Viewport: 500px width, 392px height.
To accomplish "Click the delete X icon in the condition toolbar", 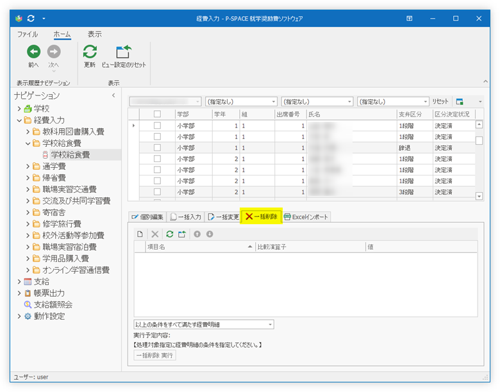I will pos(155,234).
